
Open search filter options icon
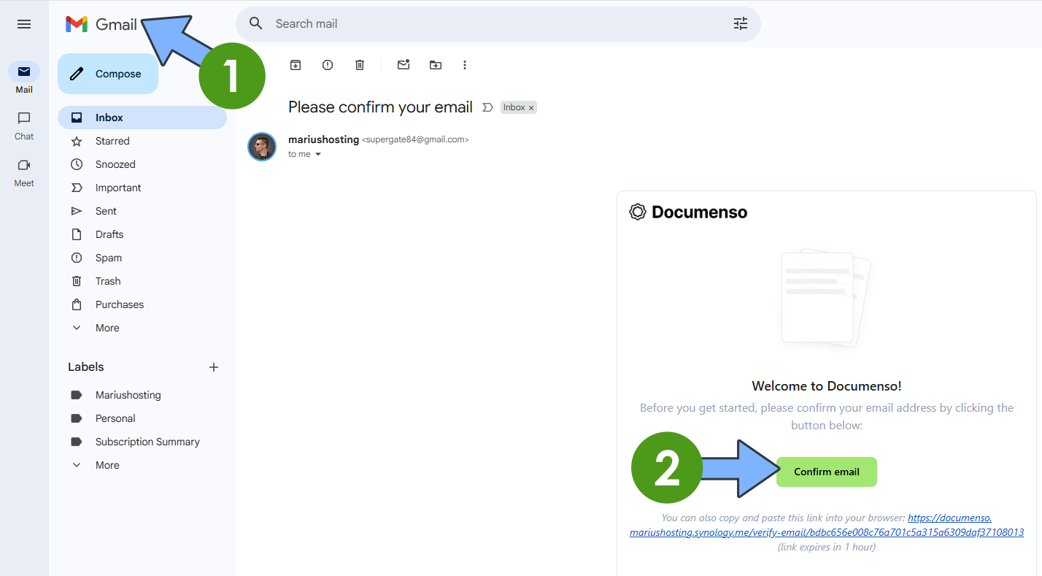click(741, 24)
